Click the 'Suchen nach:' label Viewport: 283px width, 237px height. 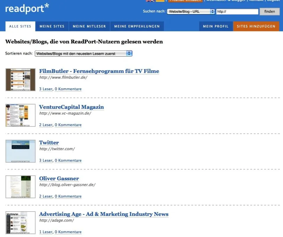pyautogui.click(x=154, y=11)
